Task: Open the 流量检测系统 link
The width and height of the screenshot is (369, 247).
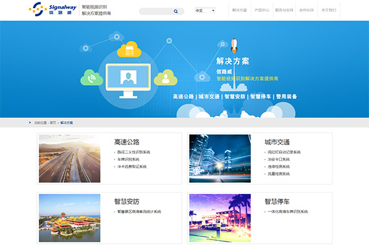Action: (279, 174)
